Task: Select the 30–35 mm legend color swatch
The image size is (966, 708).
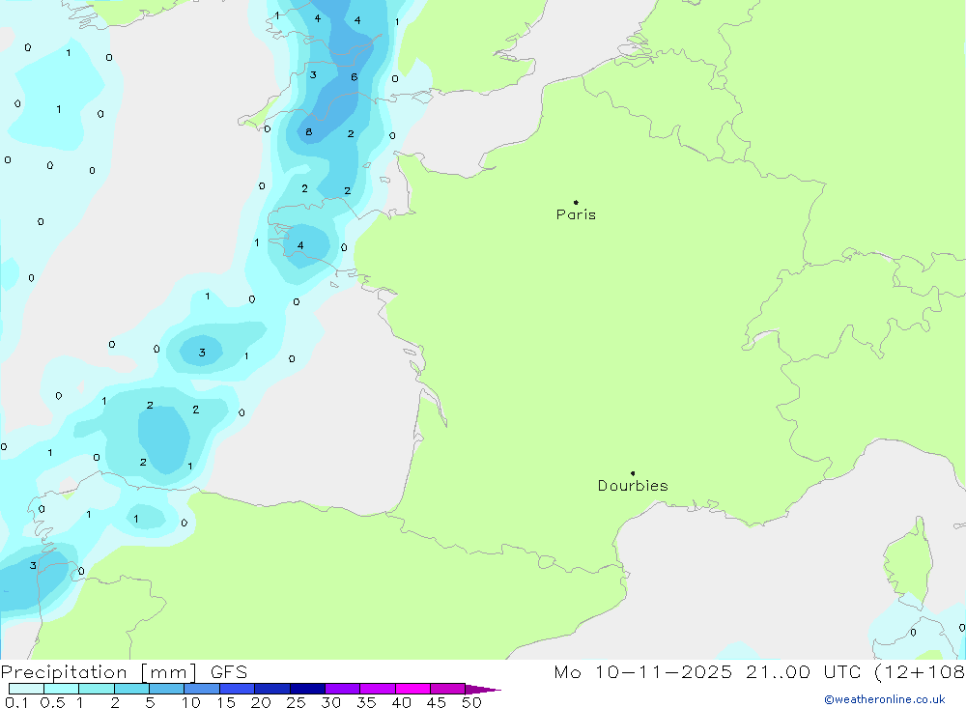Action: (343, 689)
